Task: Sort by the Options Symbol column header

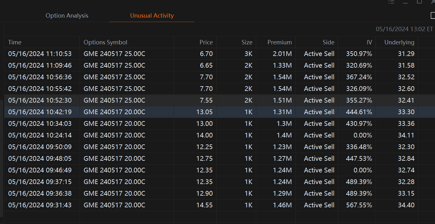Action: pyautogui.click(x=105, y=42)
